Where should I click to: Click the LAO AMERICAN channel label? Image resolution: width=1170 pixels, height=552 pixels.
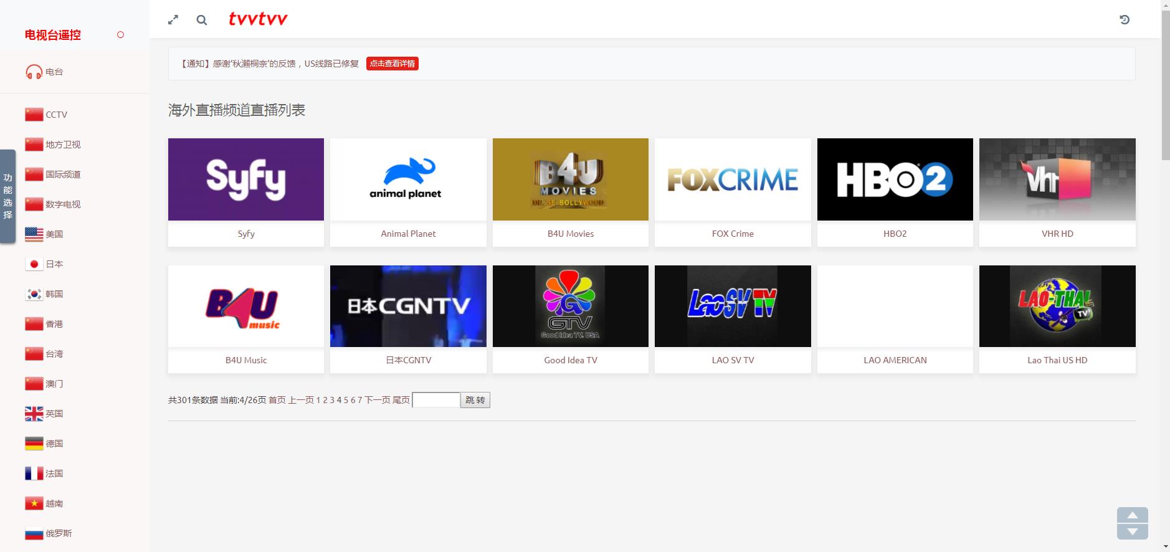(895, 360)
